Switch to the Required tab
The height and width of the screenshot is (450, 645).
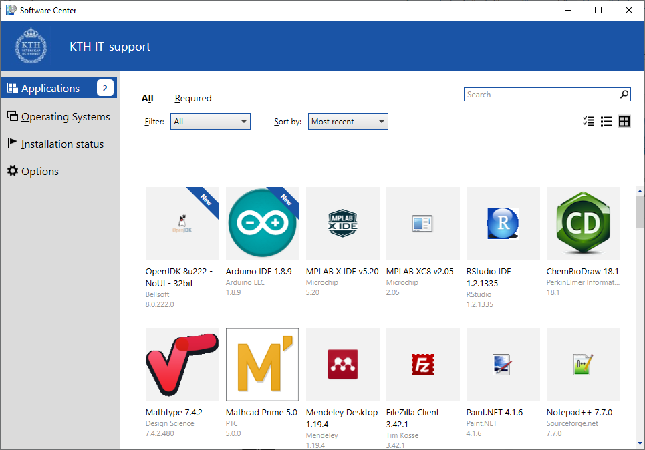point(192,98)
